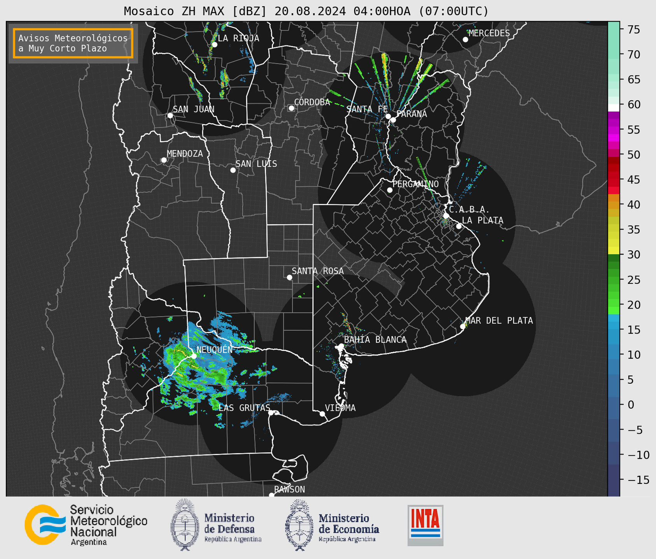This screenshot has height=559, width=656.
Task: Click the NEUQUÉN city label text
Action: click(x=215, y=349)
